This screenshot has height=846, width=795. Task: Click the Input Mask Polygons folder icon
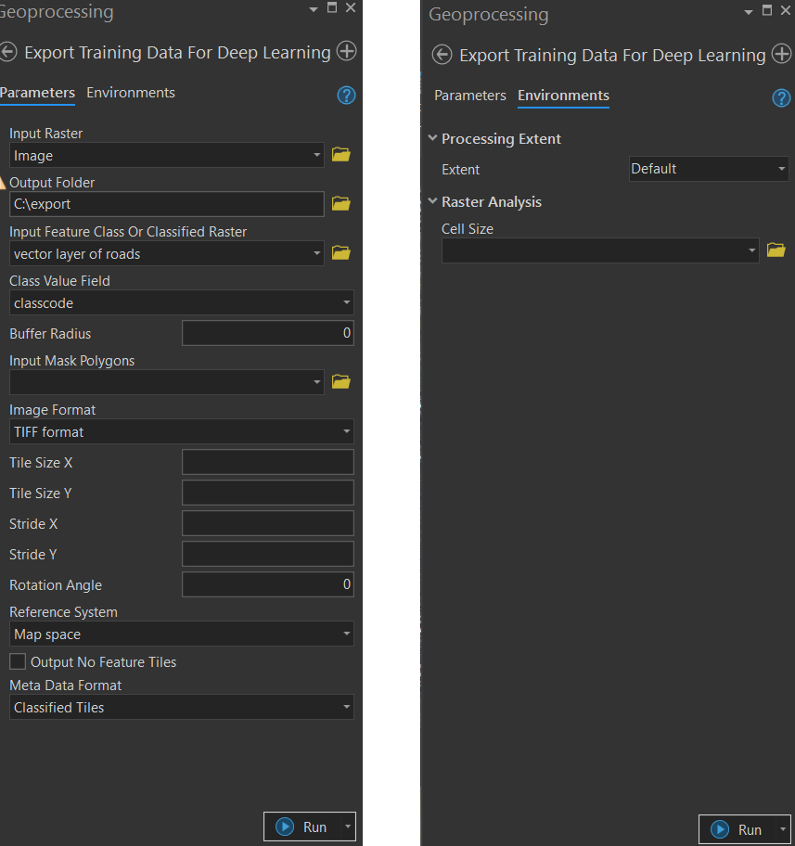point(340,381)
